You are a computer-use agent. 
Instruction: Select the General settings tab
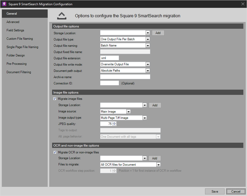[x=25, y=14]
